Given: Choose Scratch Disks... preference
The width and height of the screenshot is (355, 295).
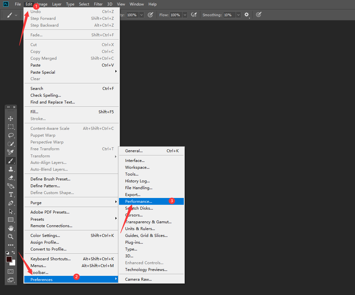Looking at the screenshot, I should 151,208.
